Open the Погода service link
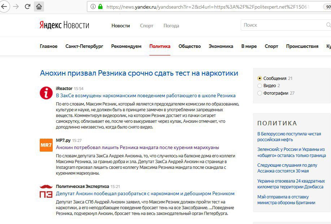Screen dimensions: 331x224 (171, 26)
